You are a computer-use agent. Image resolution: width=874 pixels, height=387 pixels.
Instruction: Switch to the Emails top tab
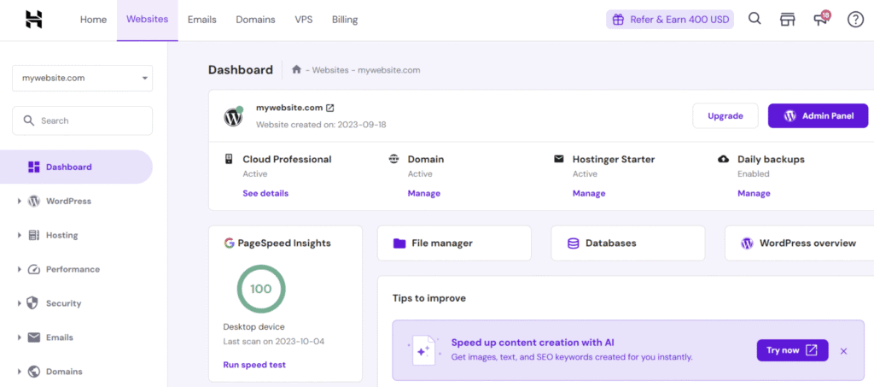[201, 20]
